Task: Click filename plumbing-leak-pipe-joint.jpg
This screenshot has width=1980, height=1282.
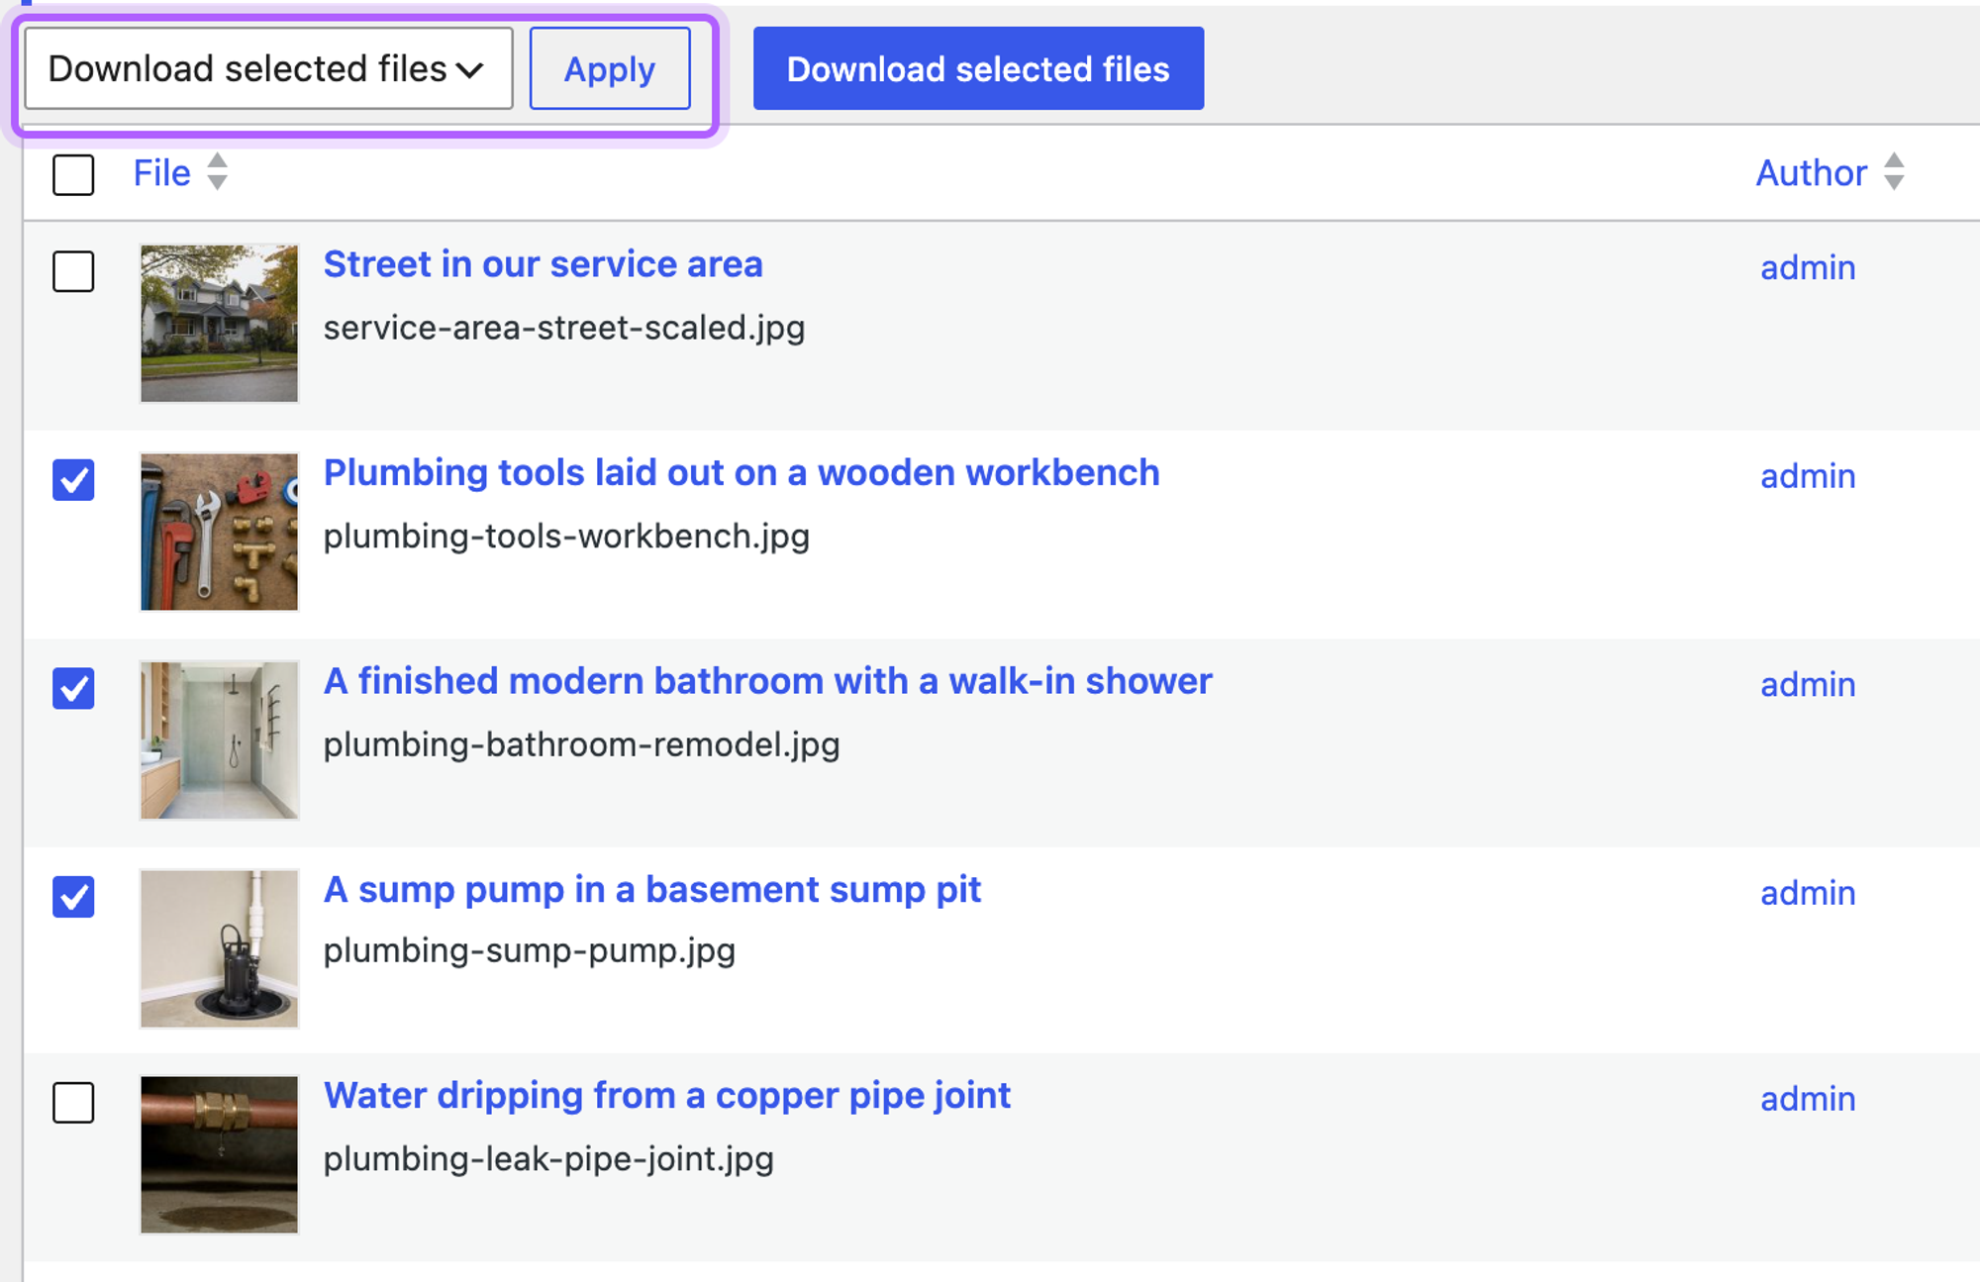Action: point(548,1158)
